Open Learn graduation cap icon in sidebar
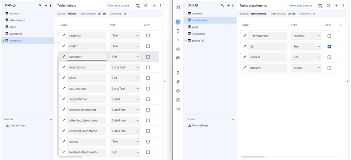 178,109
